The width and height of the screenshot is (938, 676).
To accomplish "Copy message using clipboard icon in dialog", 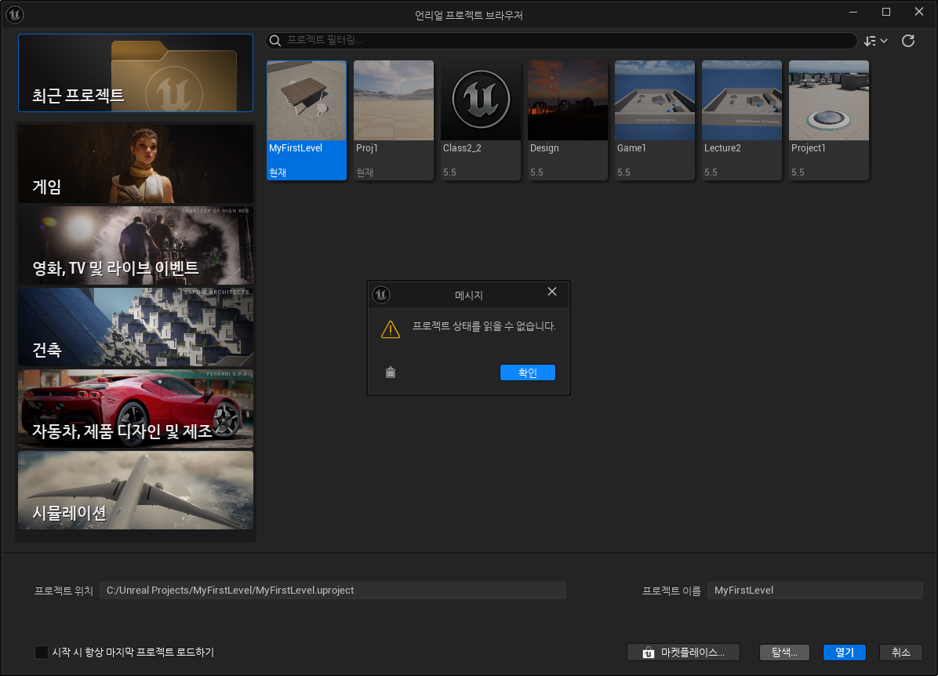I will (x=391, y=372).
